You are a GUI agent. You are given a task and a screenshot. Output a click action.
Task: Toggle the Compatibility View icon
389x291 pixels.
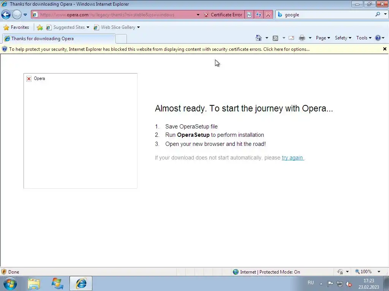point(249,15)
